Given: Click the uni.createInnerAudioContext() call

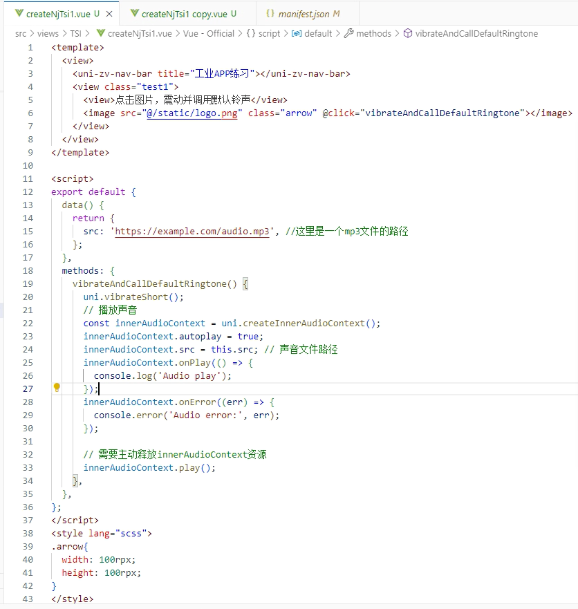Looking at the screenshot, I should [301, 323].
